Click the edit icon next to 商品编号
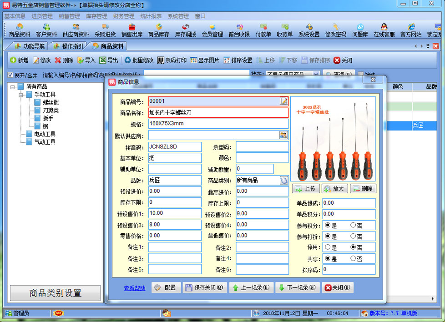The height and width of the screenshot is (322, 445). (x=284, y=101)
